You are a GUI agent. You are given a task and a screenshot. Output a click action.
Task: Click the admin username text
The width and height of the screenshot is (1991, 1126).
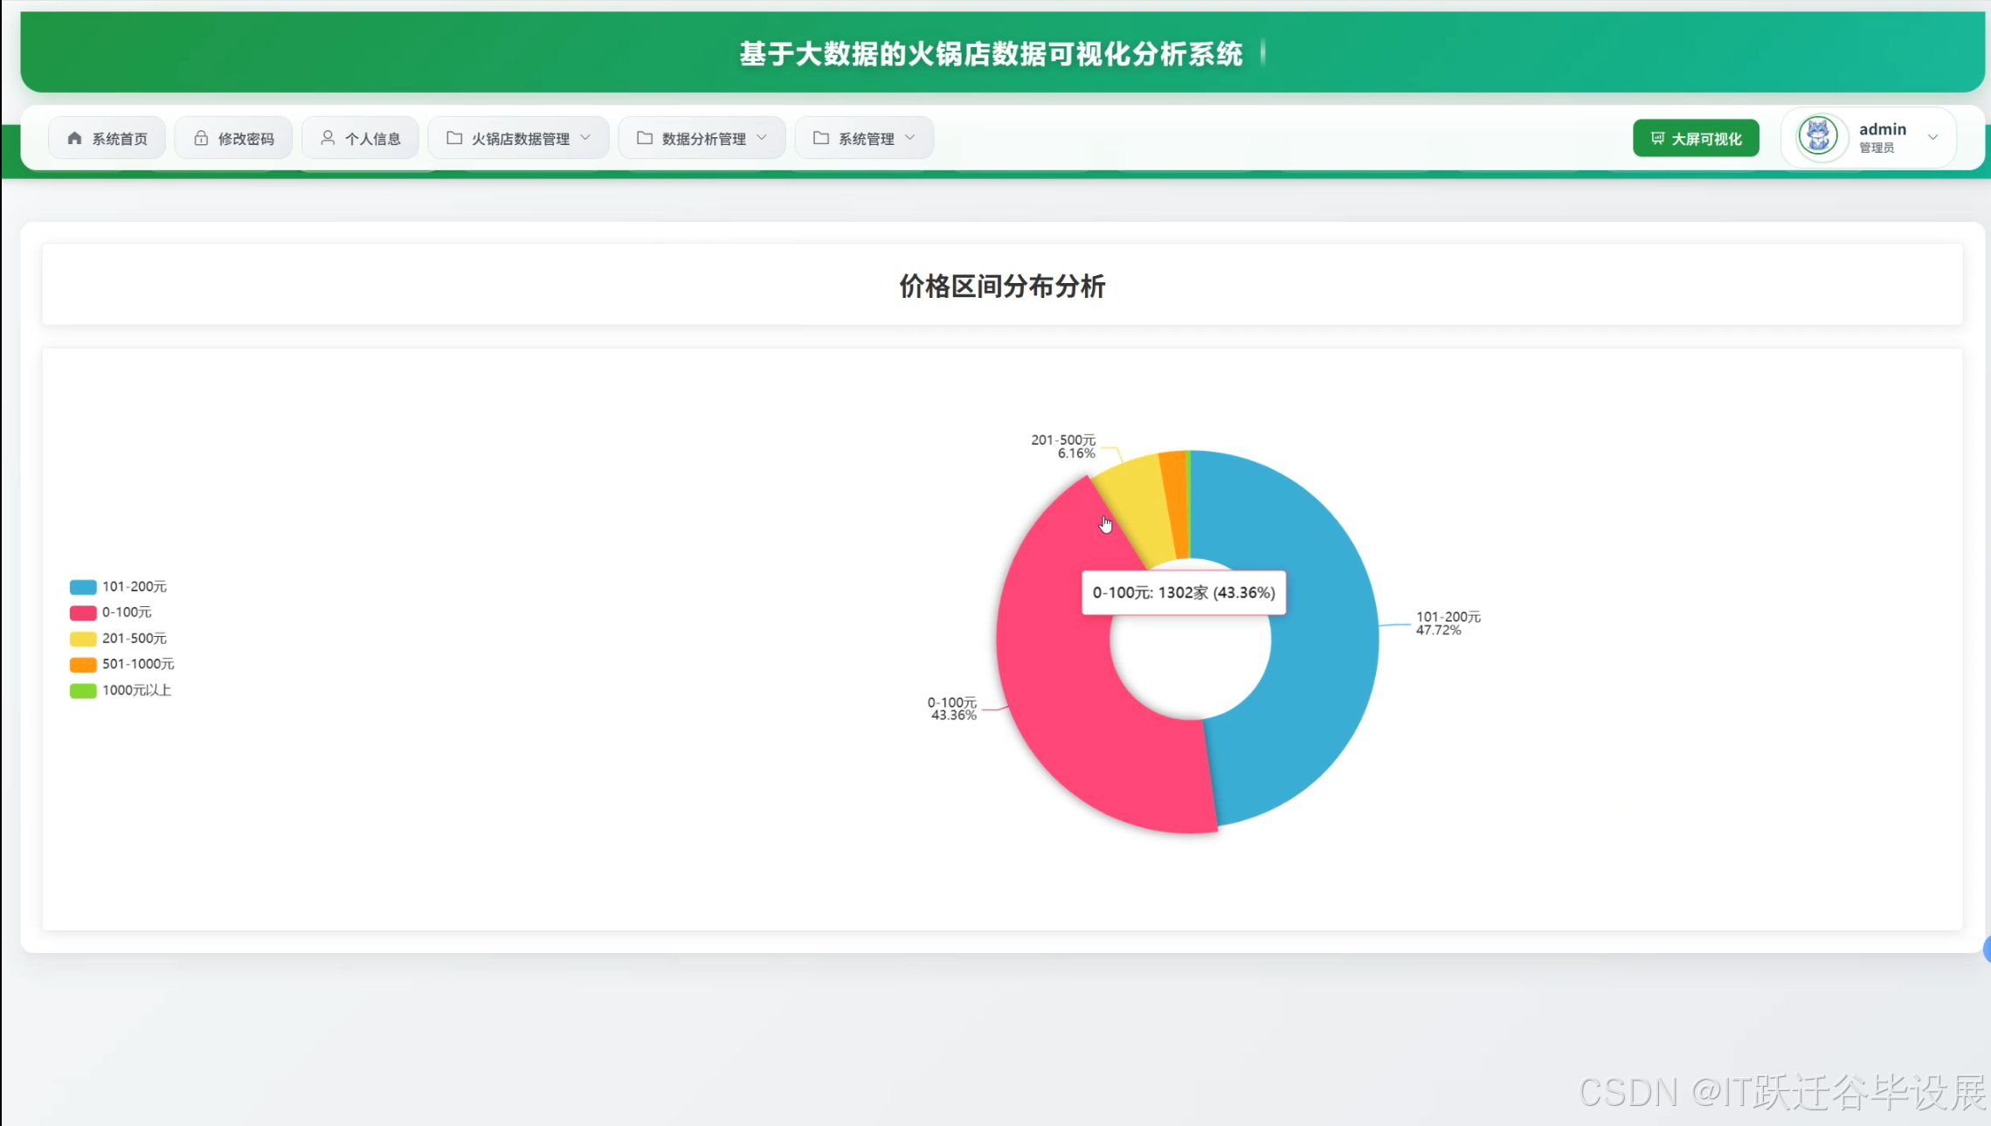[x=1882, y=129]
